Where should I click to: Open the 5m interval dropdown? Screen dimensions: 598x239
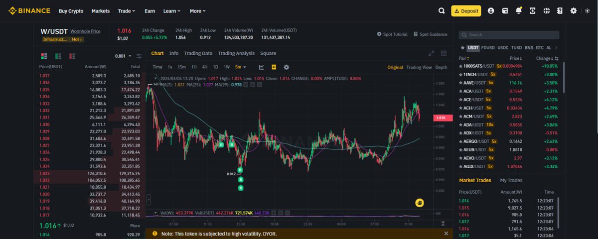click(x=241, y=67)
